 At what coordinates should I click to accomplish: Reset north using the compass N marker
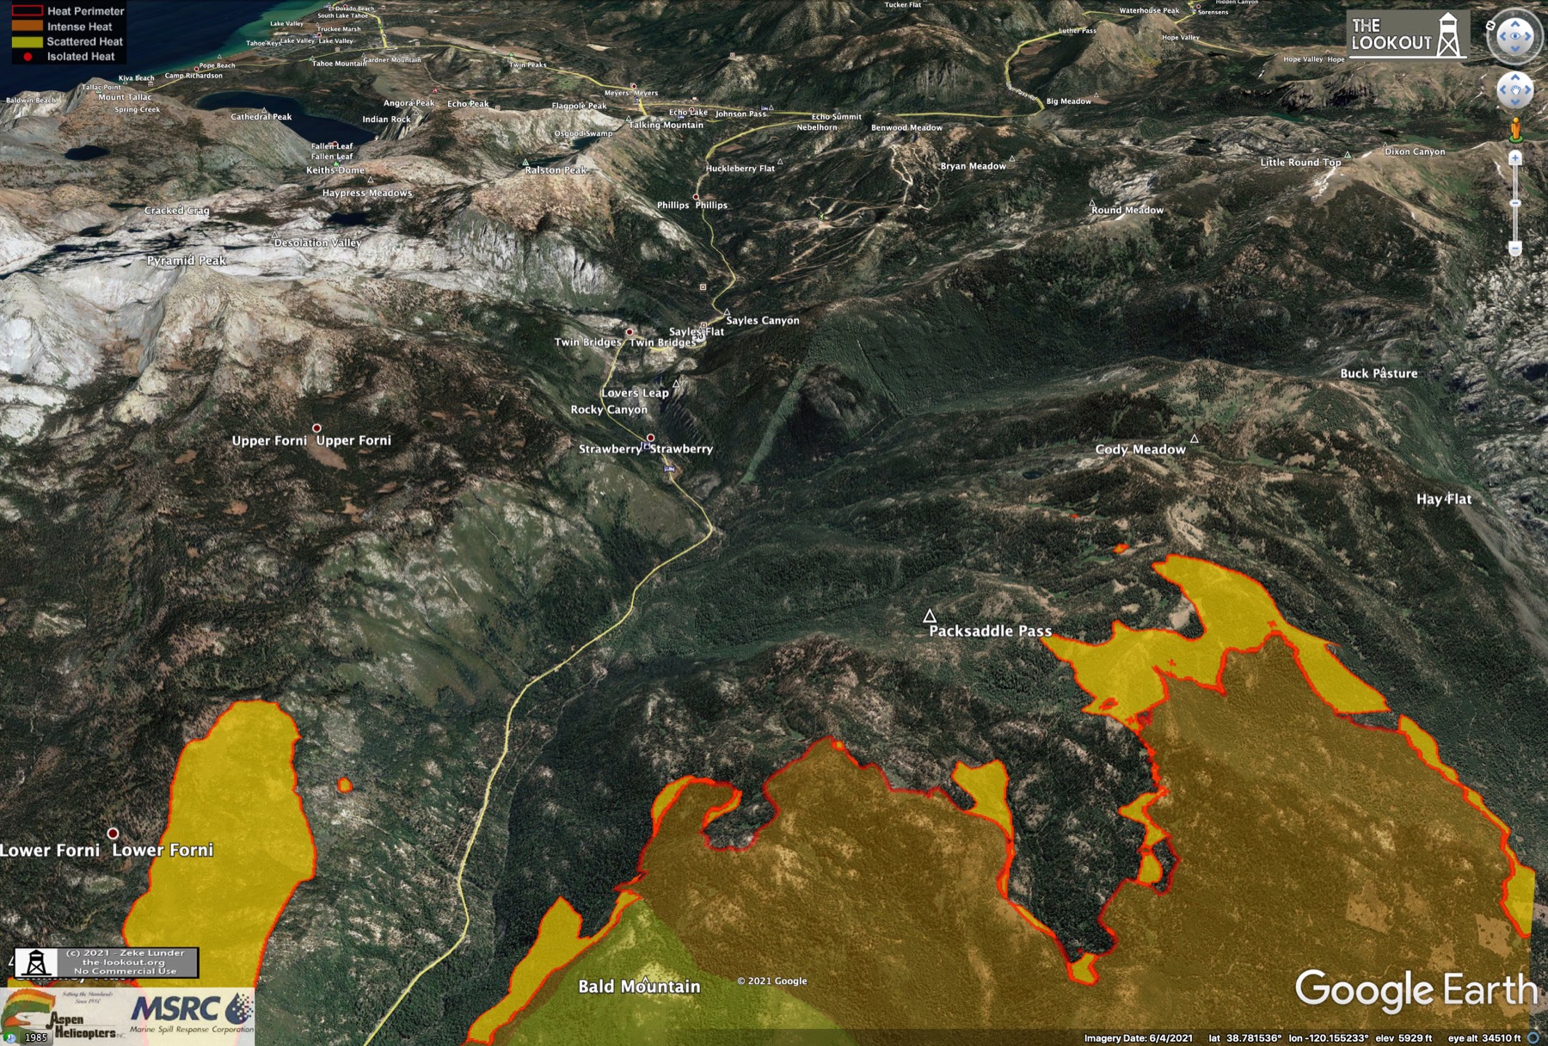pyautogui.click(x=1491, y=26)
